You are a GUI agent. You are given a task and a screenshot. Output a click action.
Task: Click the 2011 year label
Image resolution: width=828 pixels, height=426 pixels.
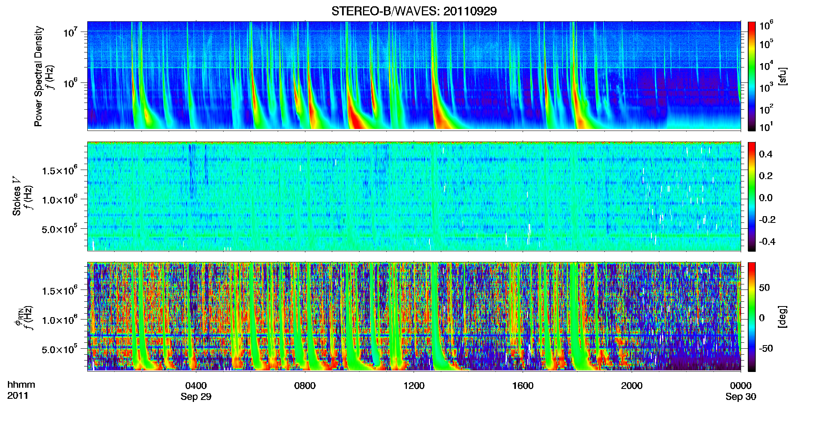coord(18,396)
